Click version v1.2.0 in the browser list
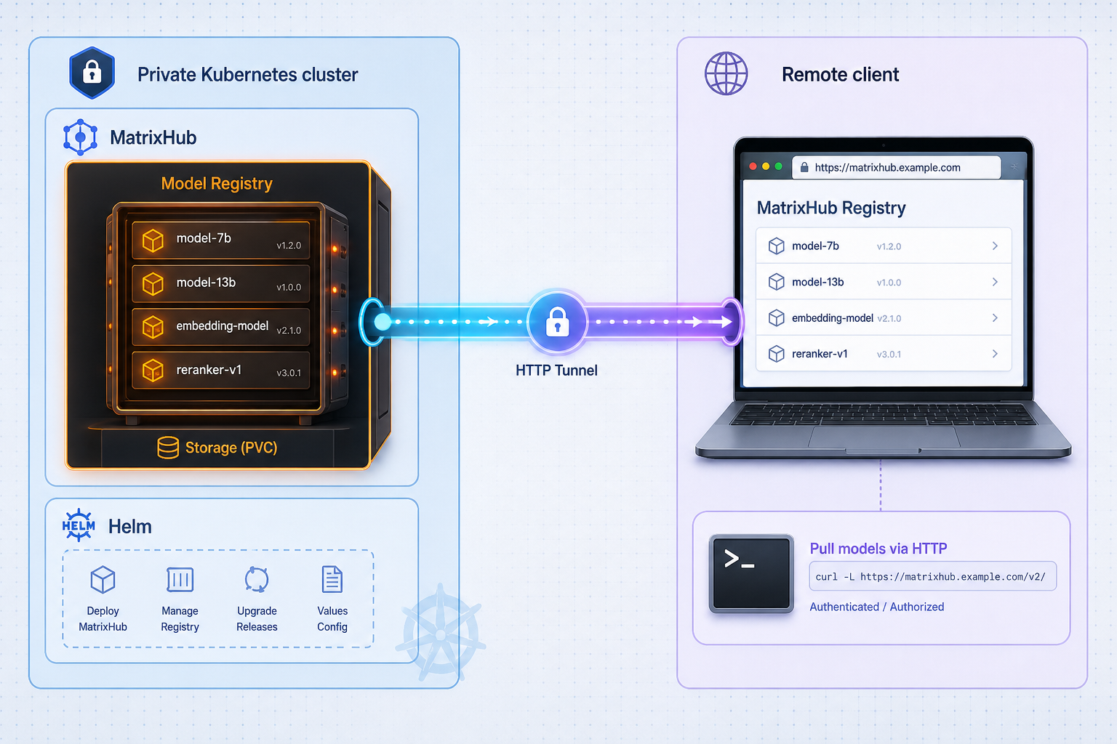Image resolution: width=1117 pixels, height=744 pixels. (x=889, y=246)
